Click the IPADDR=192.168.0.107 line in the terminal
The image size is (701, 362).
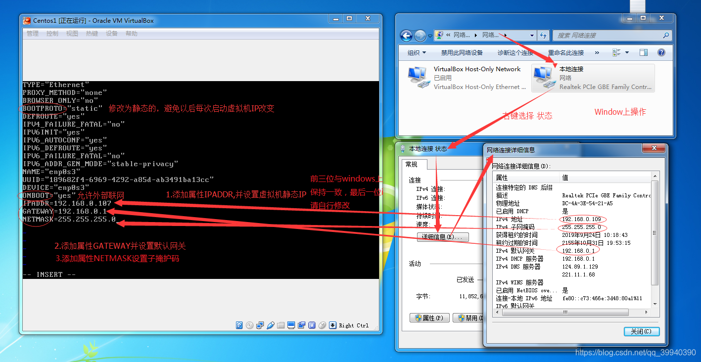[67, 203]
